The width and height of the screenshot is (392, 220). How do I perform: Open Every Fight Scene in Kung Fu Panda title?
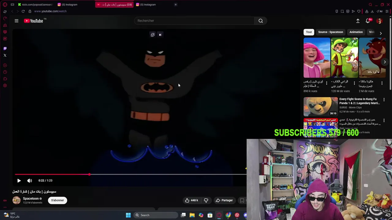coord(360,101)
